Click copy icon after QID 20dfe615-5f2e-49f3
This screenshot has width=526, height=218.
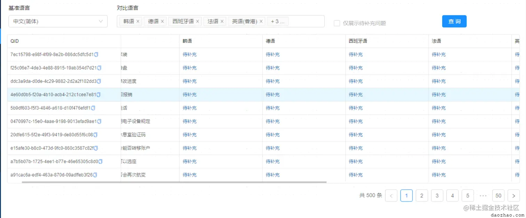95,135
